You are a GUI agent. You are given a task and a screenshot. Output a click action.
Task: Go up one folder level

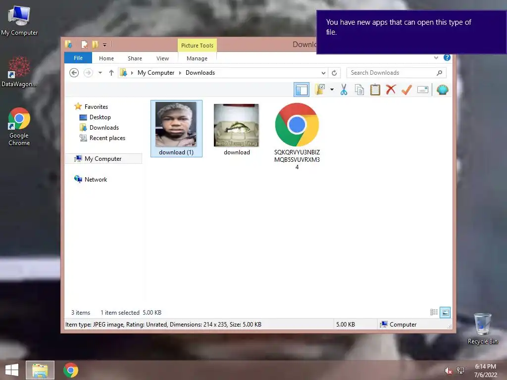[111, 73]
